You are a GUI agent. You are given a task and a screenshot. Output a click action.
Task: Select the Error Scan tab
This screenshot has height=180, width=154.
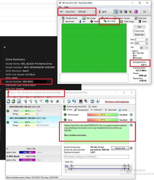[x=110, y=21]
